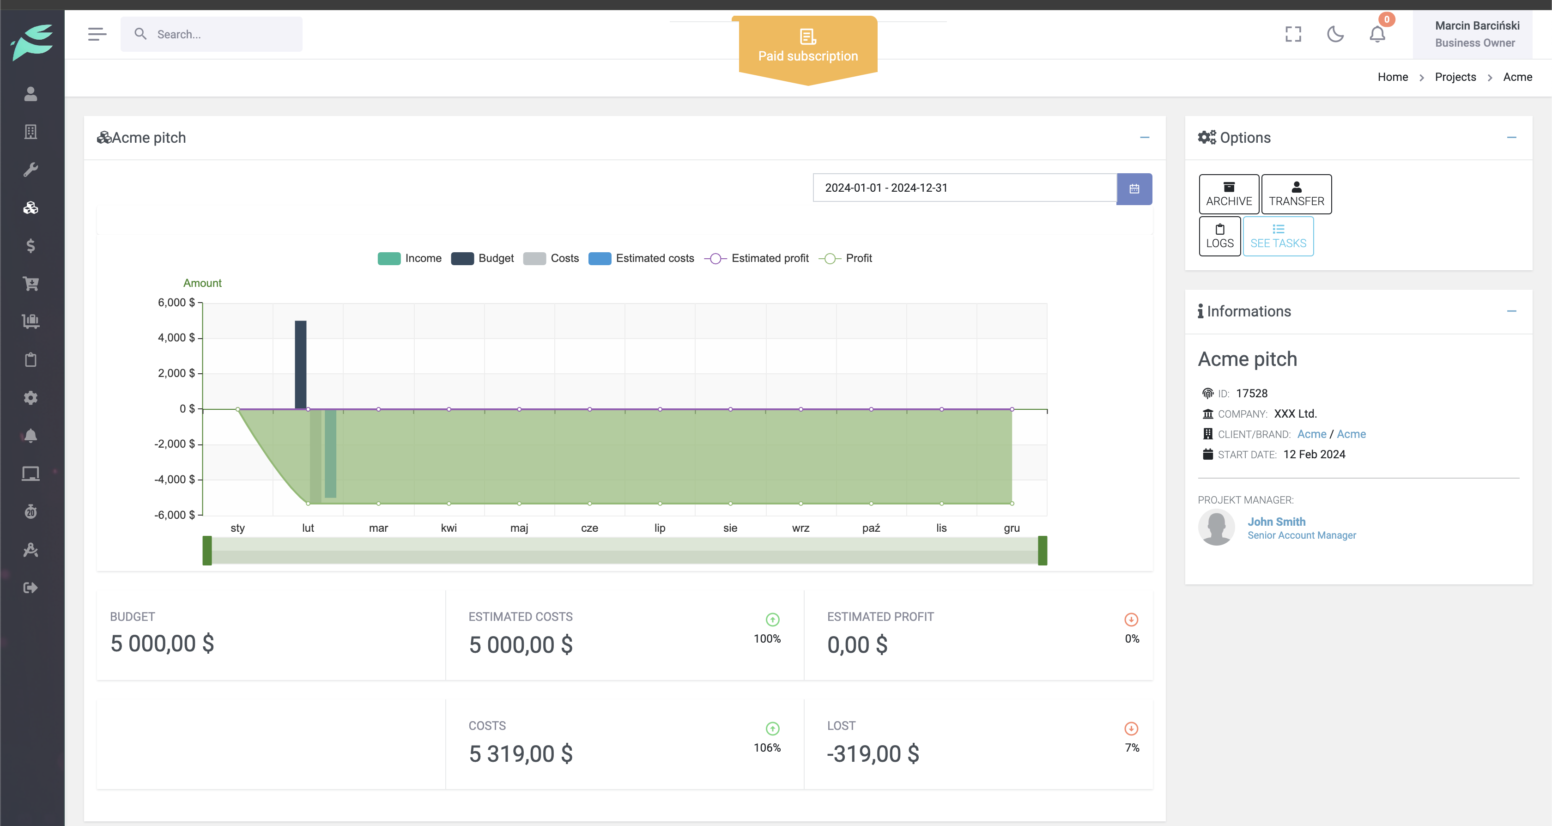Toggle the Income legend series

click(410, 258)
